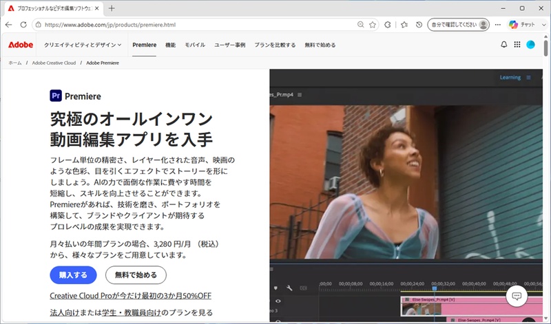Open the 機能 nav item

click(170, 45)
